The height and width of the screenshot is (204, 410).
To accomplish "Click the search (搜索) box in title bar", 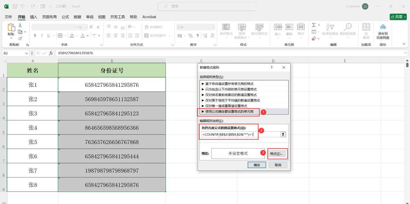I will click(x=207, y=6).
